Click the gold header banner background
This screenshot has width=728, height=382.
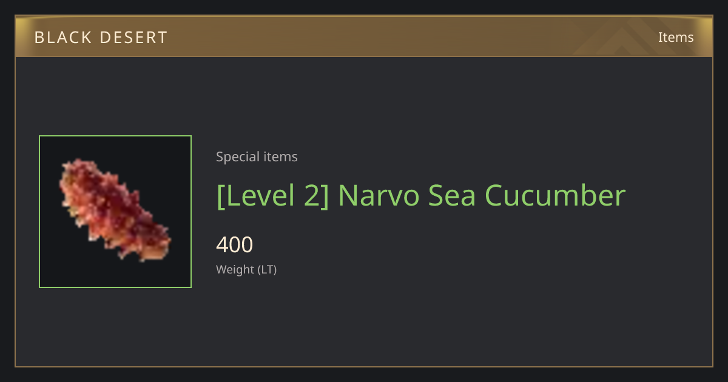(364, 37)
